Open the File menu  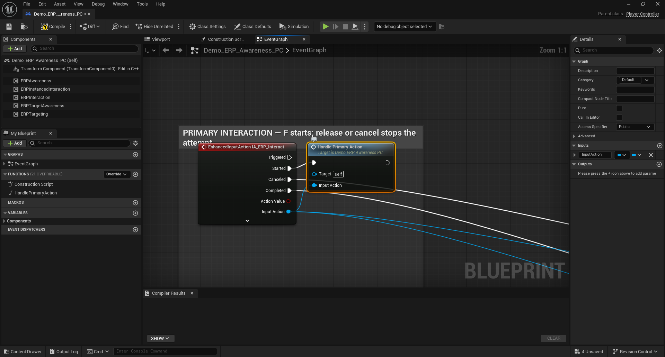(x=27, y=4)
